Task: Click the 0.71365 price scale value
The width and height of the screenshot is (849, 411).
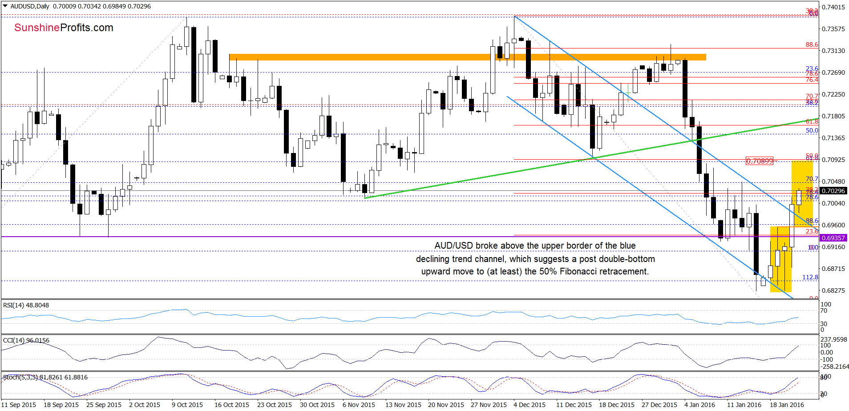Action: click(x=833, y=138)
